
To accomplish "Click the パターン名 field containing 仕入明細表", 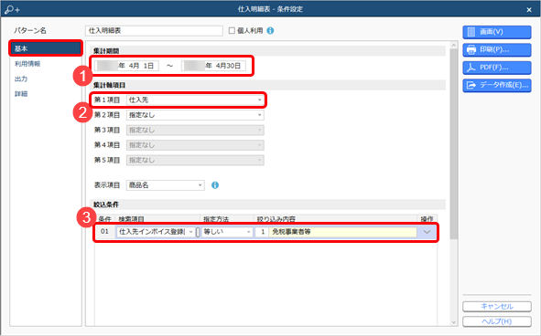I will [154, 31].
